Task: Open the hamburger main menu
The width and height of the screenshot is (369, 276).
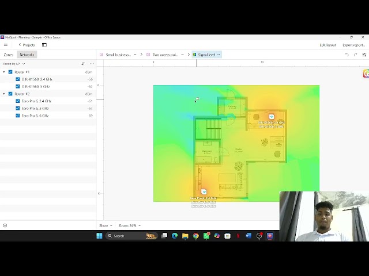Action: (x=6, y=45)
